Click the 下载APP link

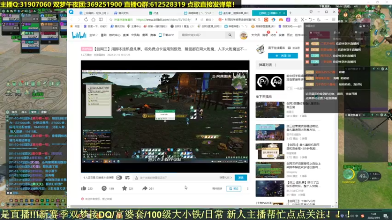tap(167, 35)
